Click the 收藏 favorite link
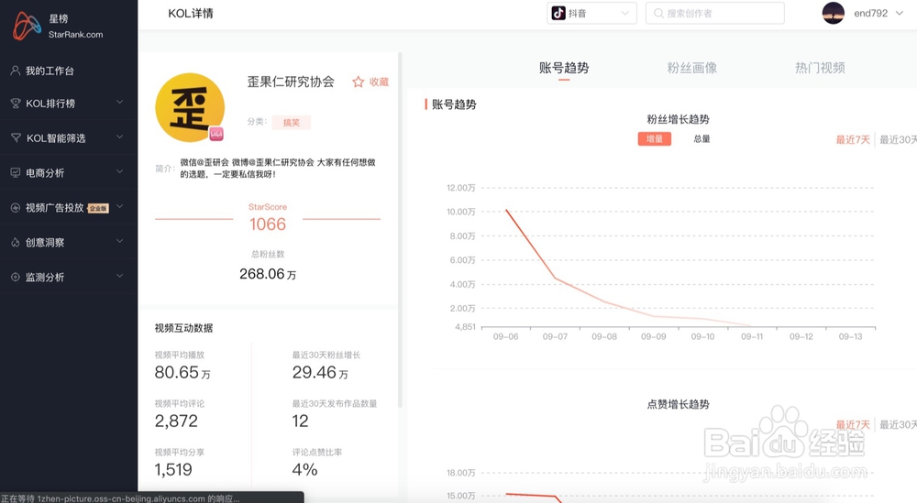This screenshot has height=503, width=917. (x=379, y=82)
